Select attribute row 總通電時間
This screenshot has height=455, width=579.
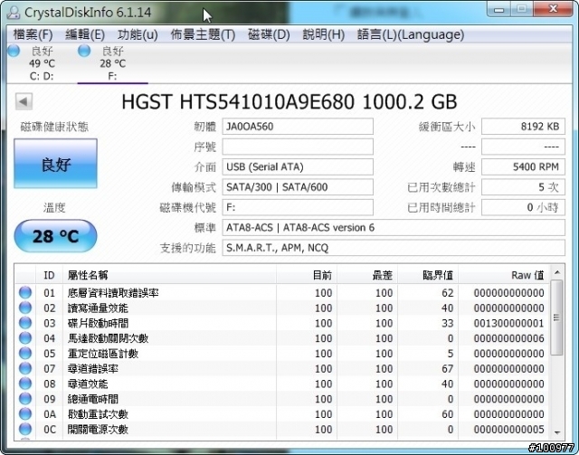[282, 399]
